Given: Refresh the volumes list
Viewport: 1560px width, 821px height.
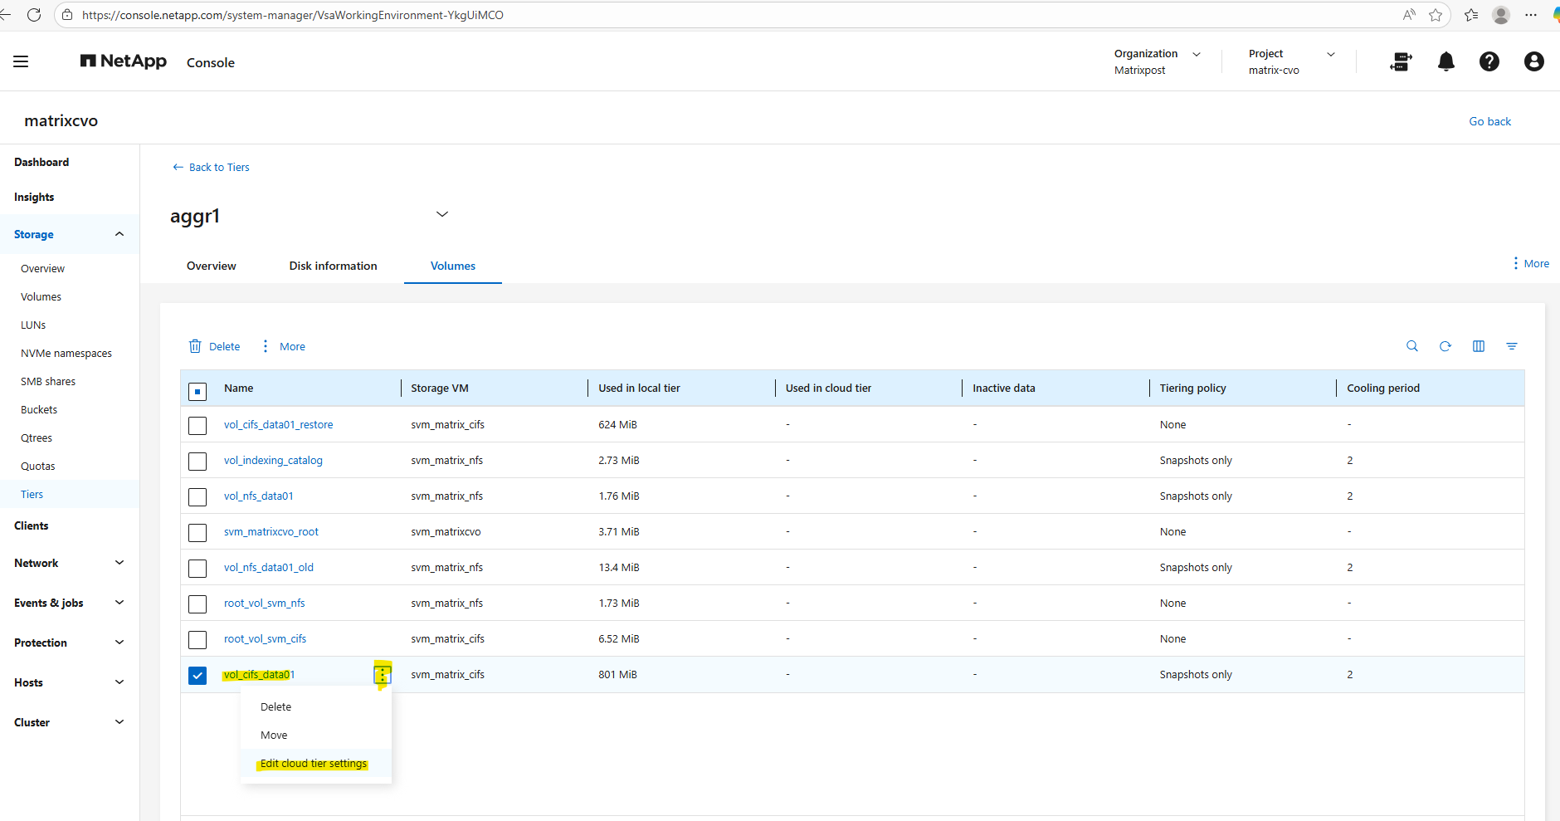Looking at the screenshot, I should 1445,346.
